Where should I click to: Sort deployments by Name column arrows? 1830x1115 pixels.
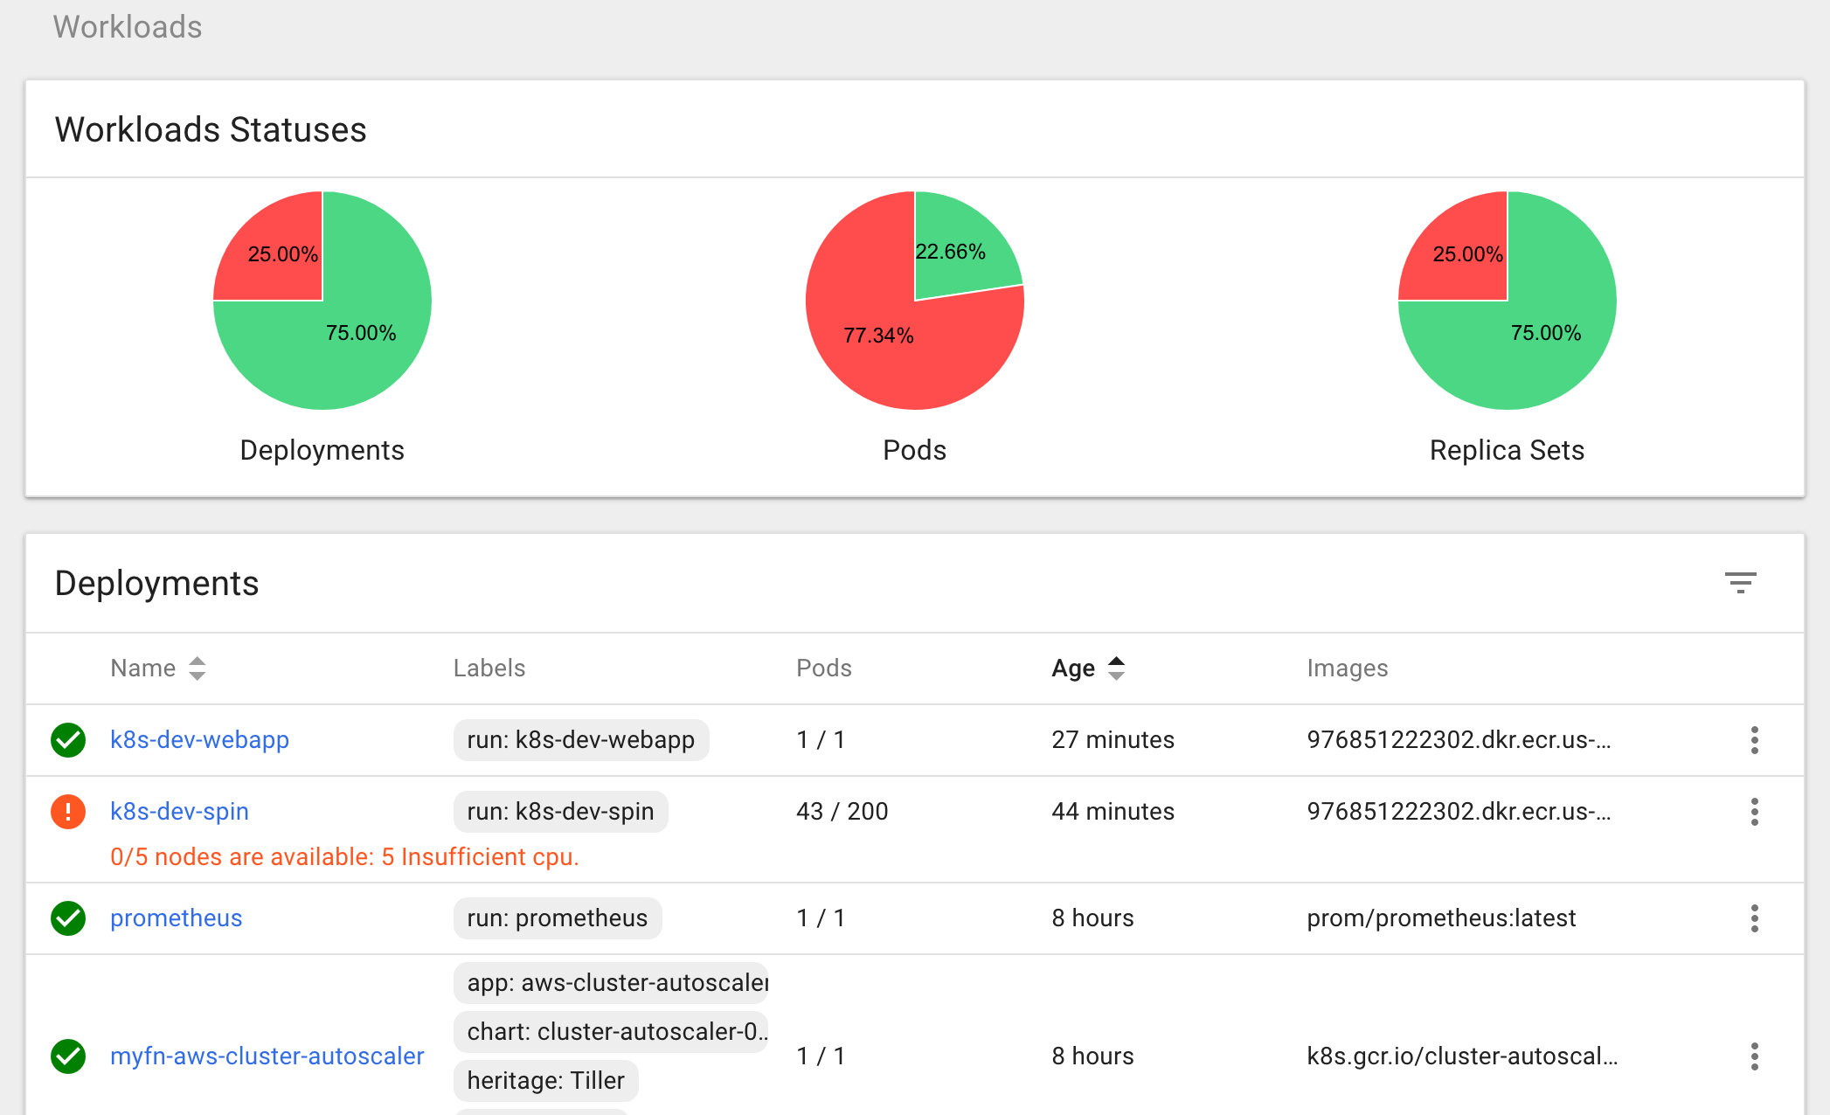click(198, 668)
